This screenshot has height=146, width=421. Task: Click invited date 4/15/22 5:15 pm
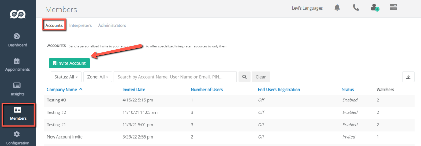click(x=137, y=100)
